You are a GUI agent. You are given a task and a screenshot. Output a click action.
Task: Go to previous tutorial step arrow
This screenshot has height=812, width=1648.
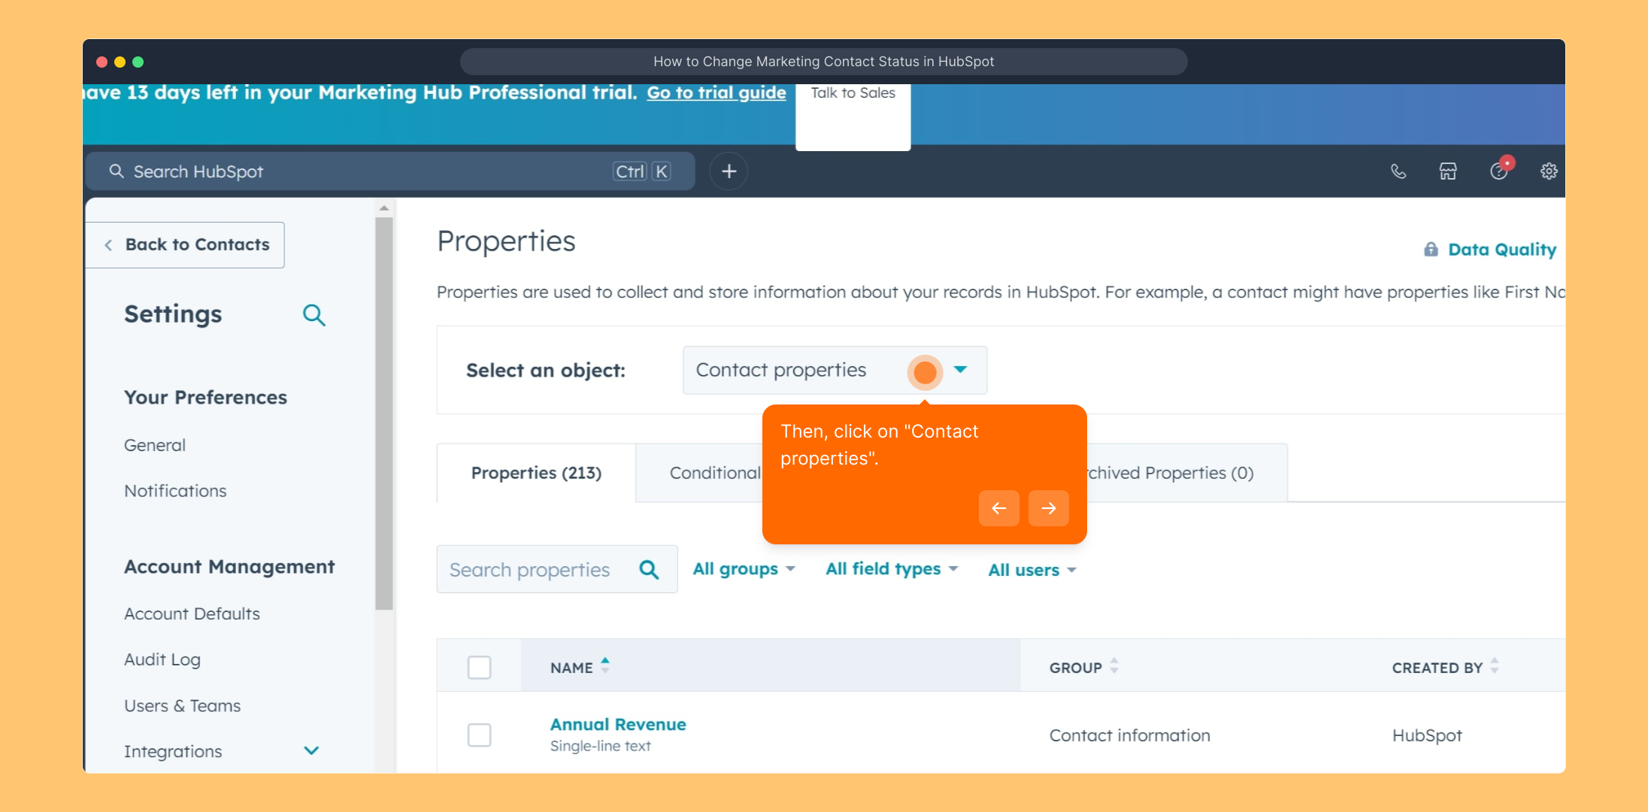(998, 508)
